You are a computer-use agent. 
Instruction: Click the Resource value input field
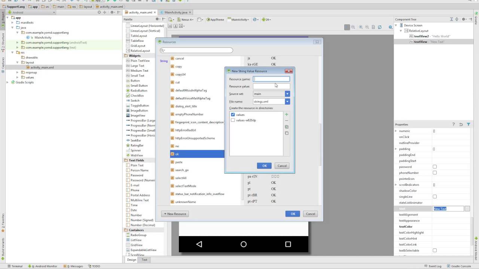pos(271,86)
